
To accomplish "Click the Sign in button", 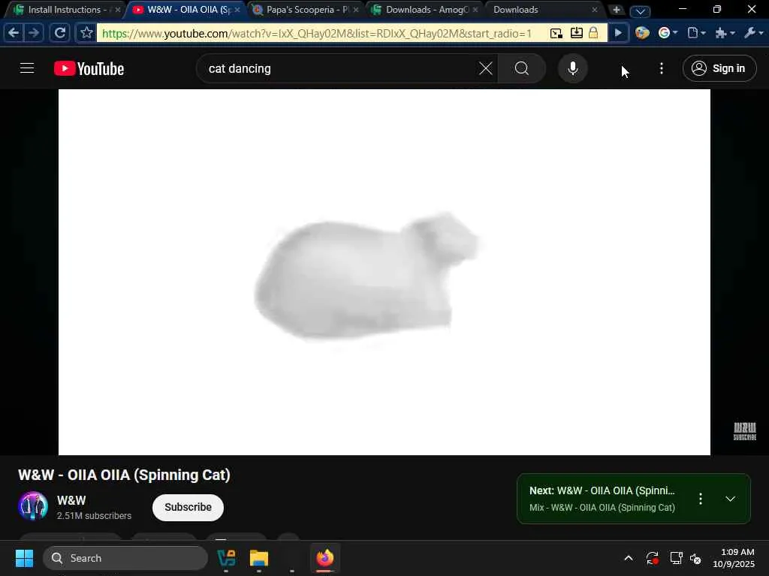I will click(719, 68).
